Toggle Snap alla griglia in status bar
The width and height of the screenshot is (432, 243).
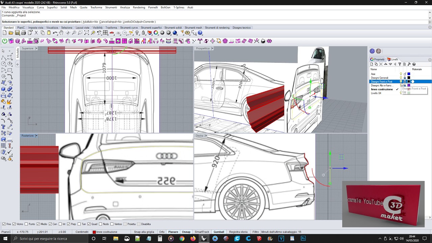coord(144,232)
